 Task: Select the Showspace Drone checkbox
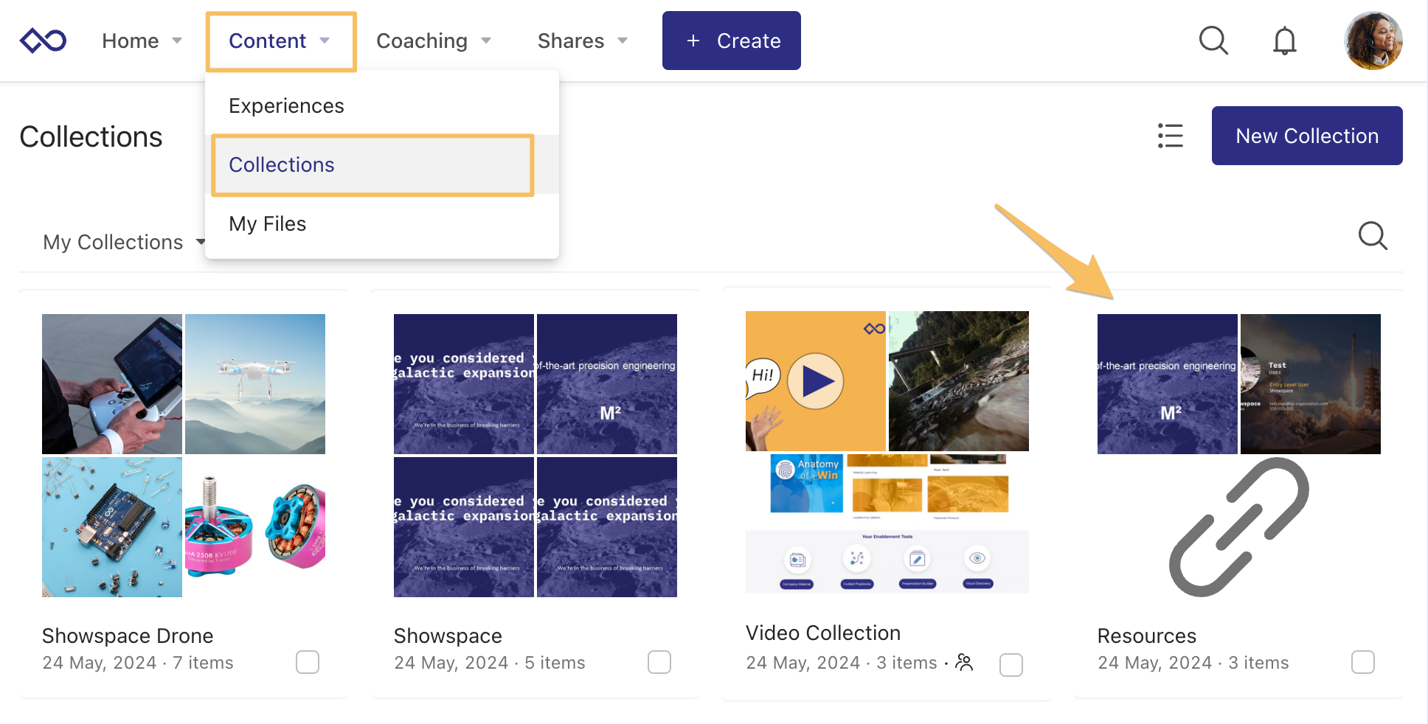point(308,662)
